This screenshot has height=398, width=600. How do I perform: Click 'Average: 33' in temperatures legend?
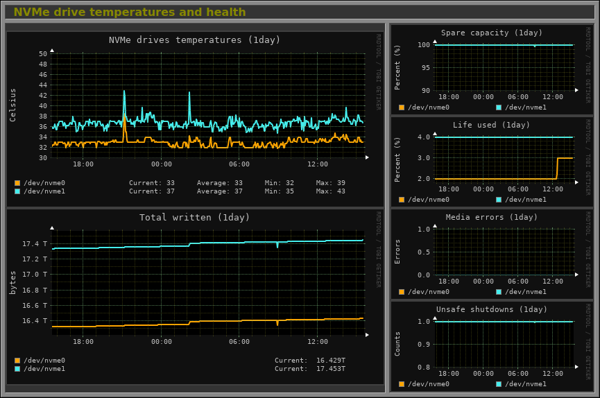(x=220, y=183)
